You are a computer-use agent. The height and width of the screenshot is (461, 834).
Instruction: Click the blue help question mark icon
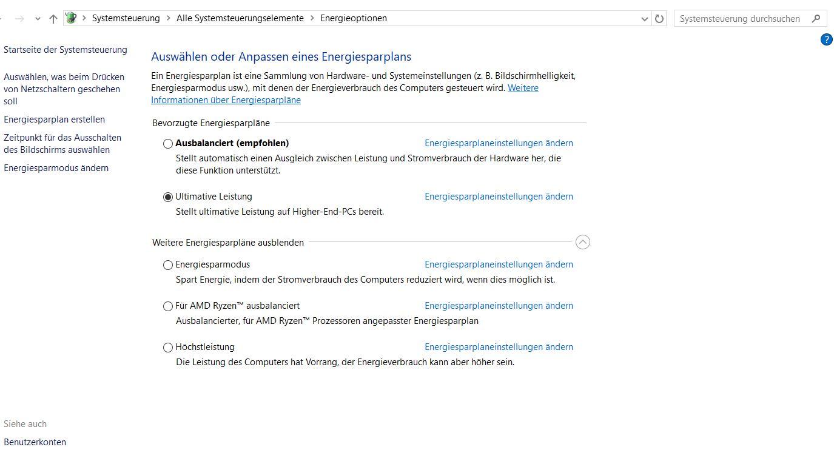(x=826, y=39)
